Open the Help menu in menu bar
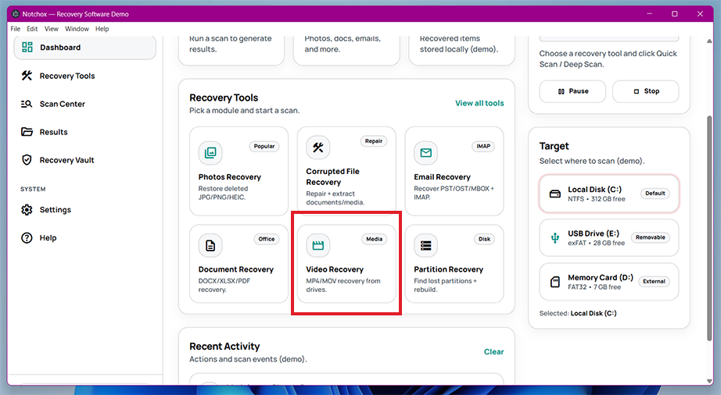The image size is (721, 395). (102, 28)
